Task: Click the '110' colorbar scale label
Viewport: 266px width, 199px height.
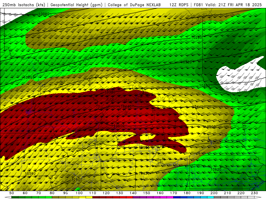Action: point(93,193)
